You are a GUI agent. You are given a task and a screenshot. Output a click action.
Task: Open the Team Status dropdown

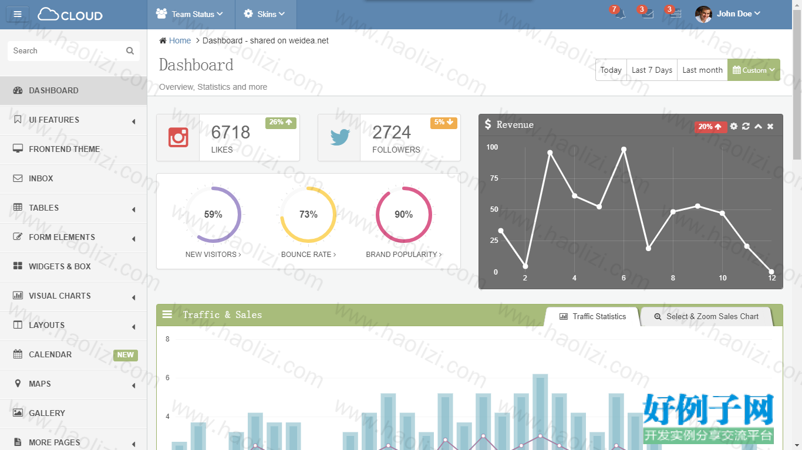coord(190,14)
